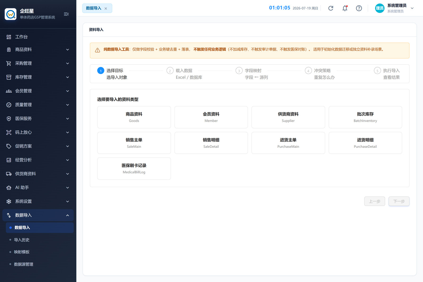Expand the 商品资料 menu chevron
This screenshot has width=423, height=282.
pyautogui.click(x=68, y=50)
